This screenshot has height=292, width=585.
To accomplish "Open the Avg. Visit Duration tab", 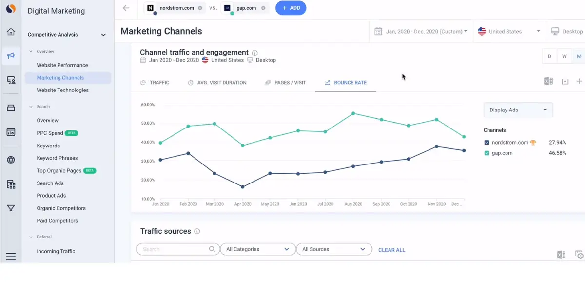I will pos(217,83).
